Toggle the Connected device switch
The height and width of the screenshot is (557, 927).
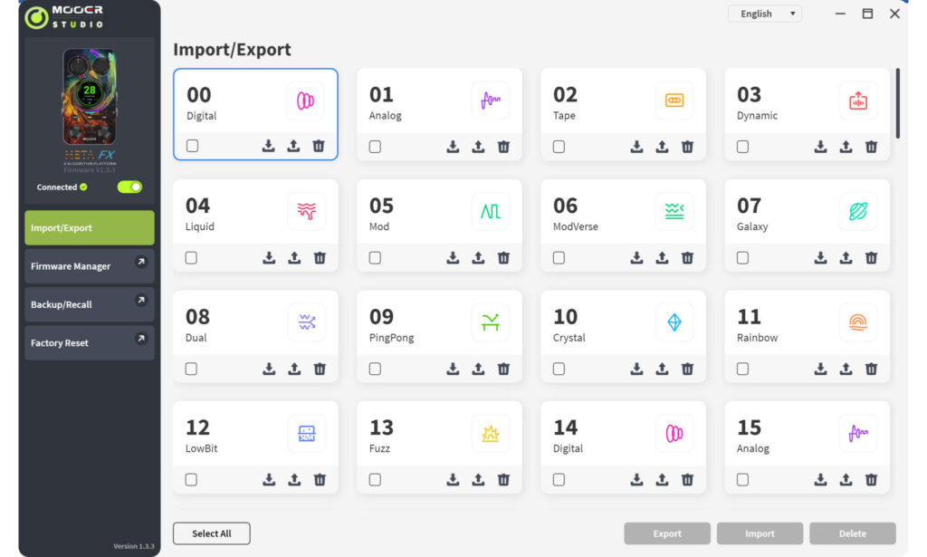tap(129, 187)
